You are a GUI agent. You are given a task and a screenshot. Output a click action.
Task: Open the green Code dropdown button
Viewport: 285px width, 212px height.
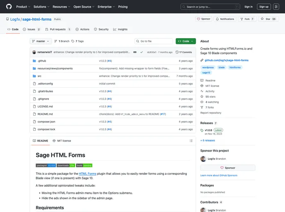point(186,41)
